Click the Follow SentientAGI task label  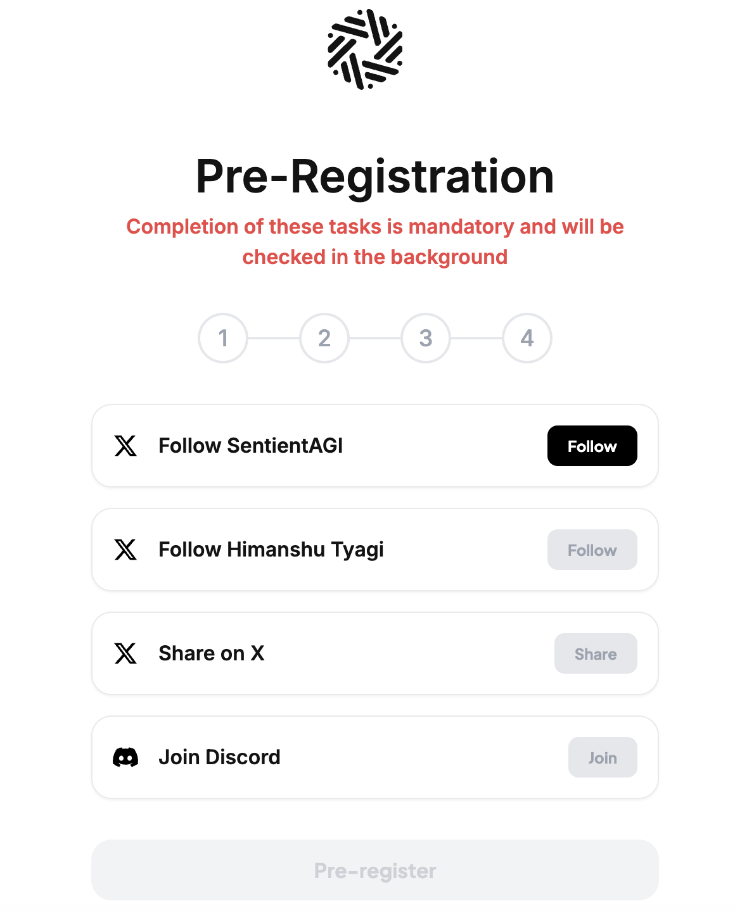coord(250,446)
